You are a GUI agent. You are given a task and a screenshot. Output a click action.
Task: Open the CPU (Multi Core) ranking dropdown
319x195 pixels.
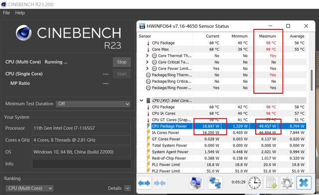point(29,189)
